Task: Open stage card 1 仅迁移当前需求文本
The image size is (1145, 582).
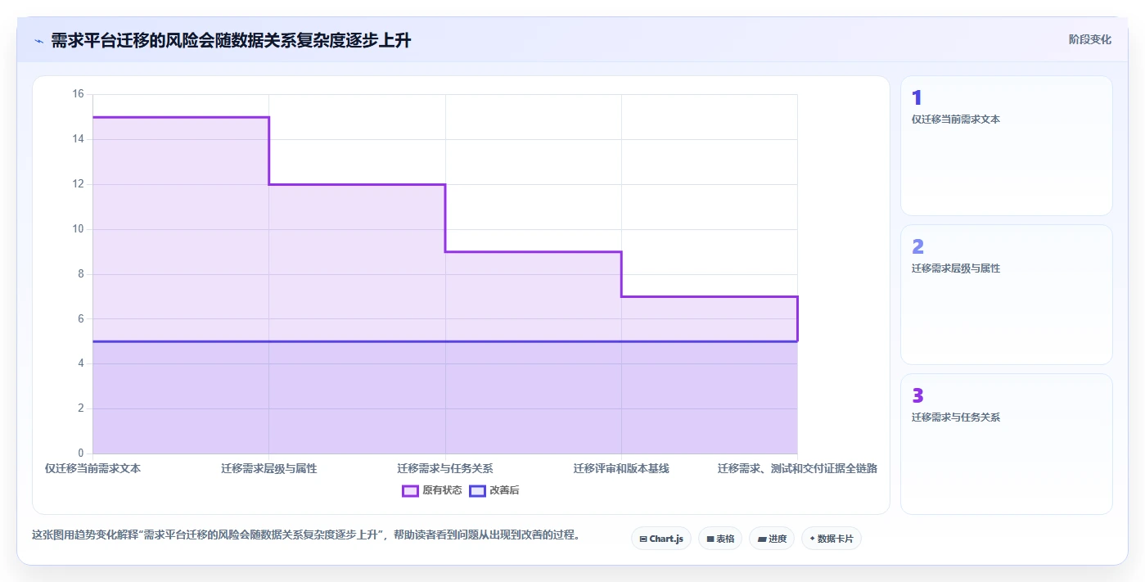Action: click(1007, 146)
